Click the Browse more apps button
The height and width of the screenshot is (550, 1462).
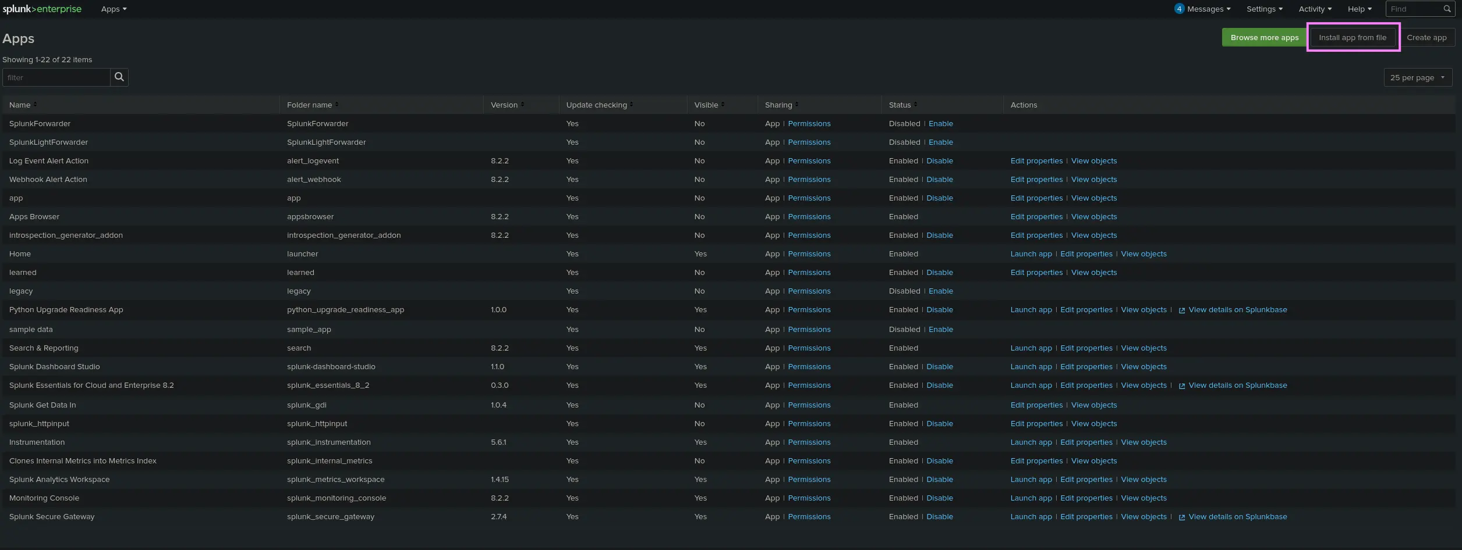click(1264, 37)
